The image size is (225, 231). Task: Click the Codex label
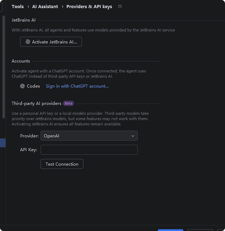(33, 86)
